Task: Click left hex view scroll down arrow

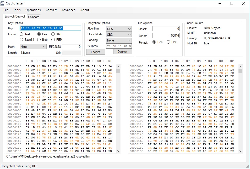Action: (x=118, y=151)
